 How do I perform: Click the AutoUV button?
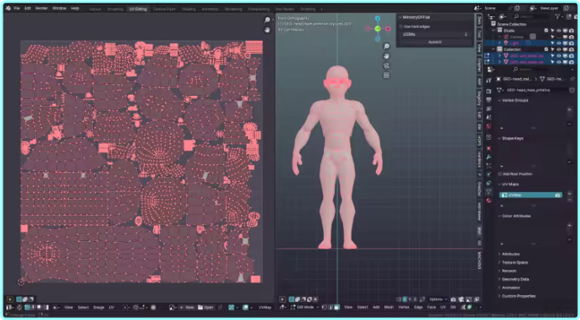pyautogui.click(x=434, y=42)
